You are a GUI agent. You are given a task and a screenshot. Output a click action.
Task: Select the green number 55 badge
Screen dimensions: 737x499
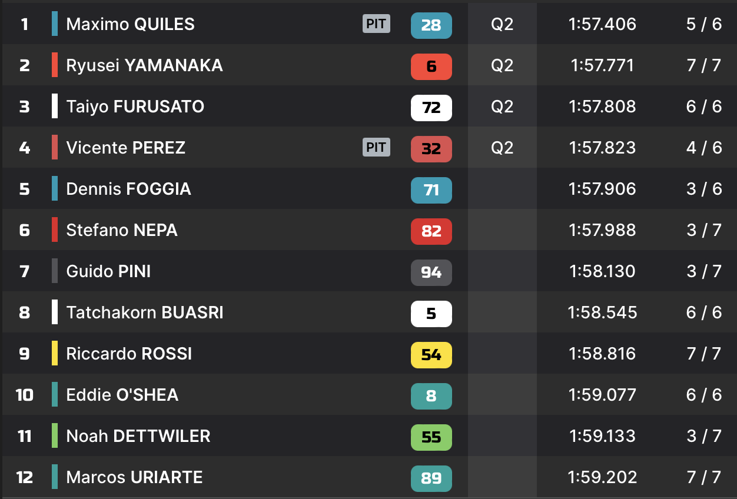(431, 437)
